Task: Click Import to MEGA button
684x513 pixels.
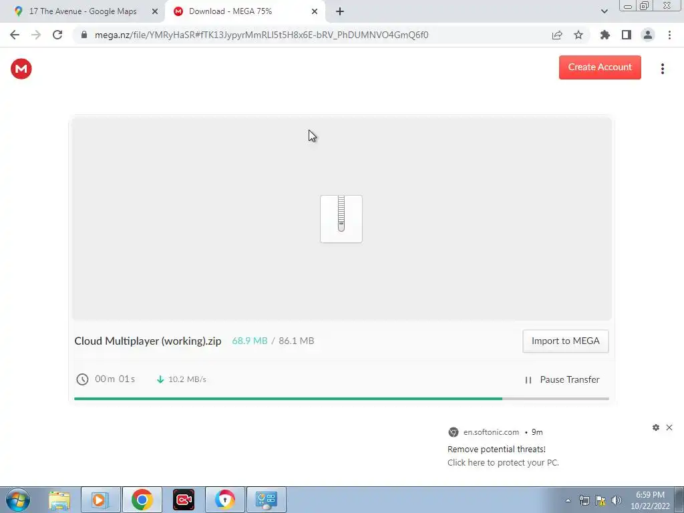Action: [x=565, y=341]
